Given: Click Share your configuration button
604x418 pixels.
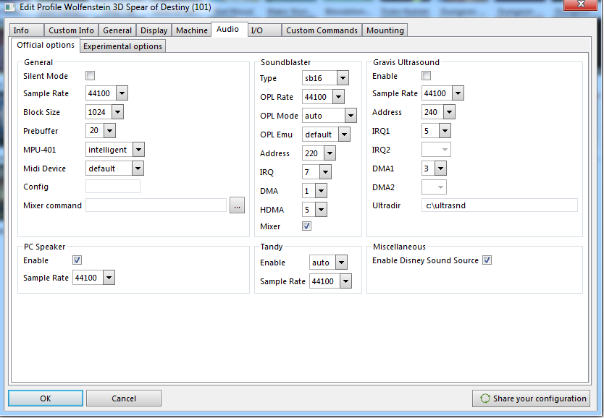Looking at the screenshot, I should [531, 398].
